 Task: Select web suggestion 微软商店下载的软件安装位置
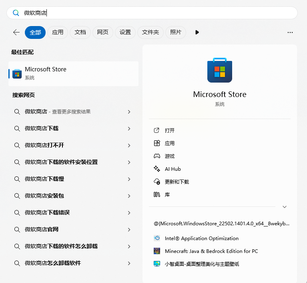click(x=72, y=162)
